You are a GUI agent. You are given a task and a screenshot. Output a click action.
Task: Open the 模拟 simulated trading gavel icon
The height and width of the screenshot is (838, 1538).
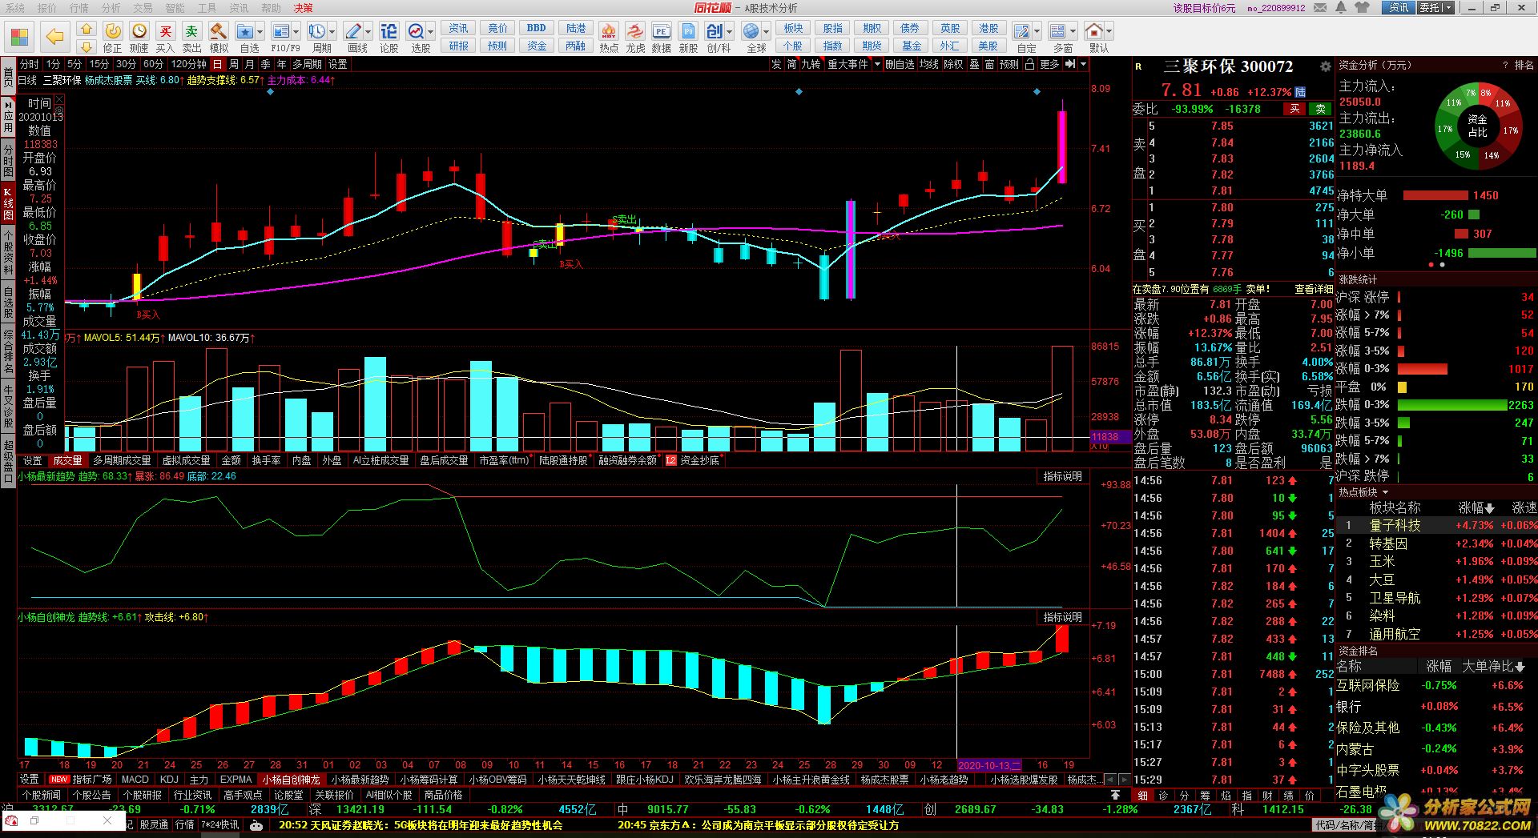218,31
